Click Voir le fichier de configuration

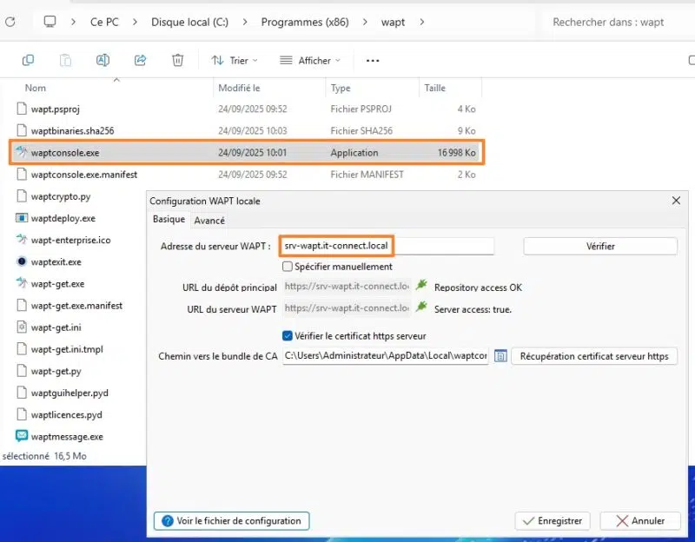(231, 521)
